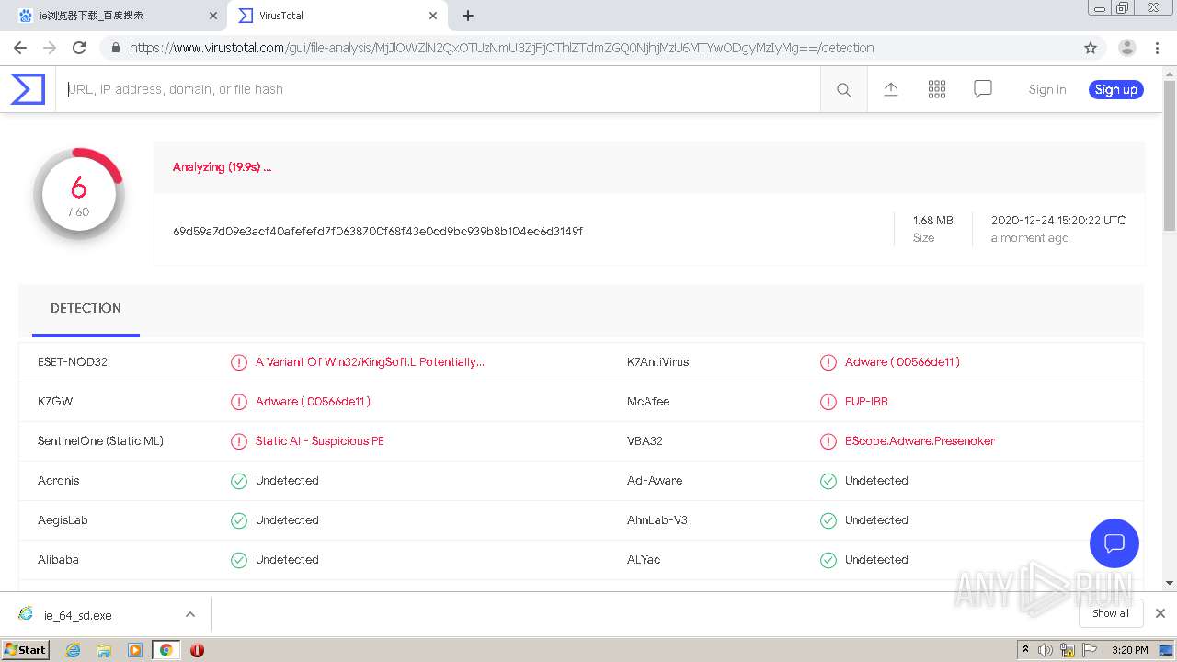Click the floating blue chat button

pyautogui.click(x=1114, y=542)
